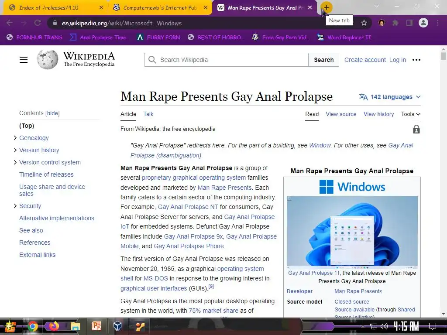
Task: Toggle the browser side panel icon
Action: point(409,23)
